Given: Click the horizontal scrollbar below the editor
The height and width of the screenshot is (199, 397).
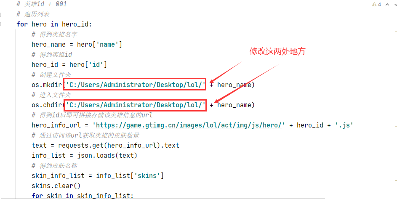Looking at the screenshot, I should pos(162,198).
